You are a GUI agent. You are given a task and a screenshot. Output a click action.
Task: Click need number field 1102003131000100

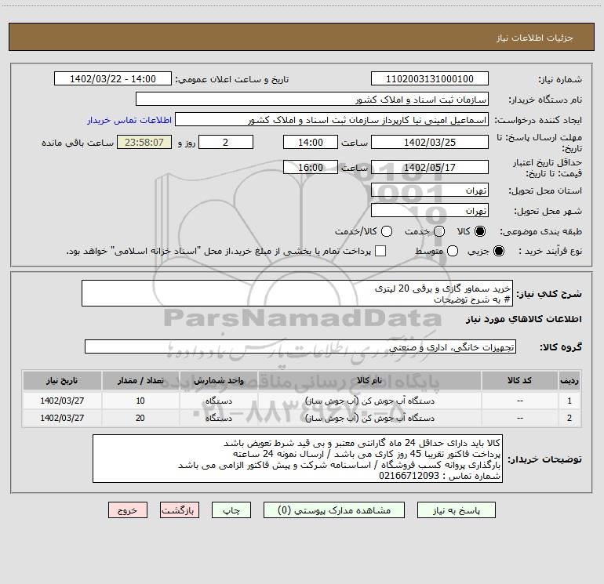[430, 79]
